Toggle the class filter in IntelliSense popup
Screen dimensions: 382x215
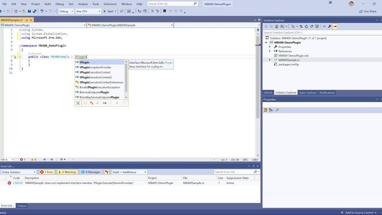[91, 103]
